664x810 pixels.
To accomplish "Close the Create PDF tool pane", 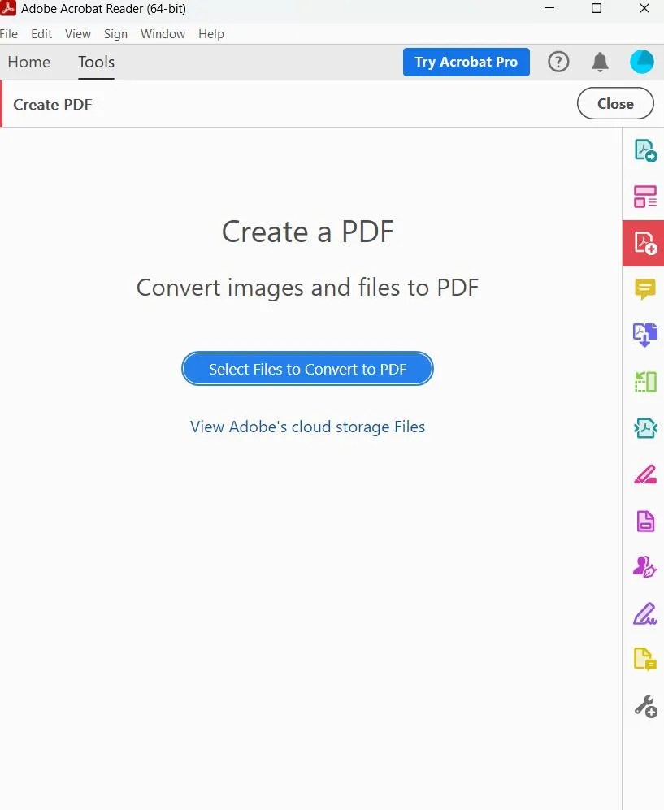I will 614,103.
